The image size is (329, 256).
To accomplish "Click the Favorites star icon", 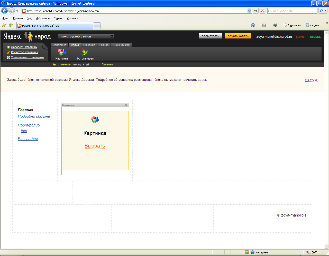I will [x=4, y=25].
